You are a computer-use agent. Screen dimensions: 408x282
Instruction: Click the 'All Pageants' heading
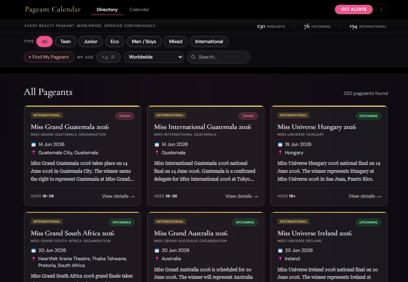48,92
